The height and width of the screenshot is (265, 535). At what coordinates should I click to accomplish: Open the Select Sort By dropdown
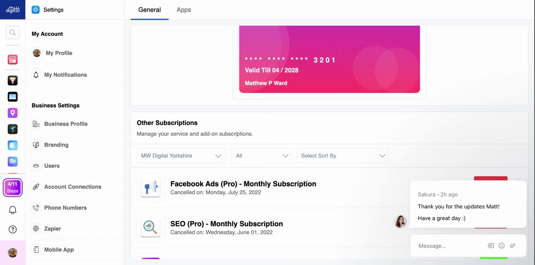[342, 156]
